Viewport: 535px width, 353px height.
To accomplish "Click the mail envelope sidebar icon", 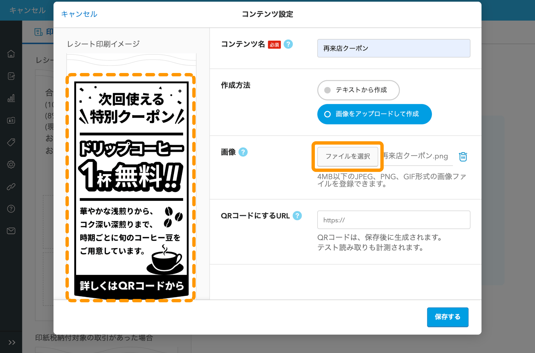I will click(11, 231).
